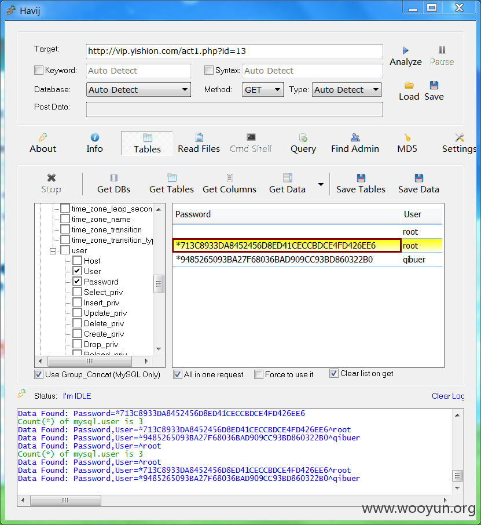Image resolution: width=481 pixels, height=525 pixels.
Task: Open the Find Admin tab
Action: click(355, 144)
